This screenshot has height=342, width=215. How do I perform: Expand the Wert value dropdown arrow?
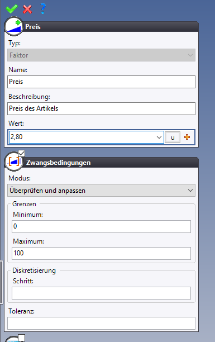click(x=159, y=137)
